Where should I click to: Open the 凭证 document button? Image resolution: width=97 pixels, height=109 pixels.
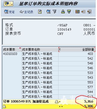9,12
